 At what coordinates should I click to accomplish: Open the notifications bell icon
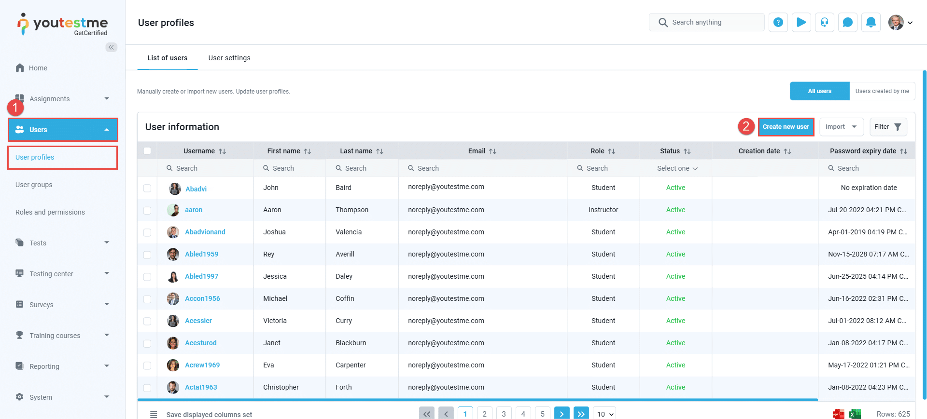click(x=871, y=22)
